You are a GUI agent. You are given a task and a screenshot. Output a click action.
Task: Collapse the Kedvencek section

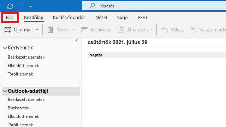tap(5, 48)
